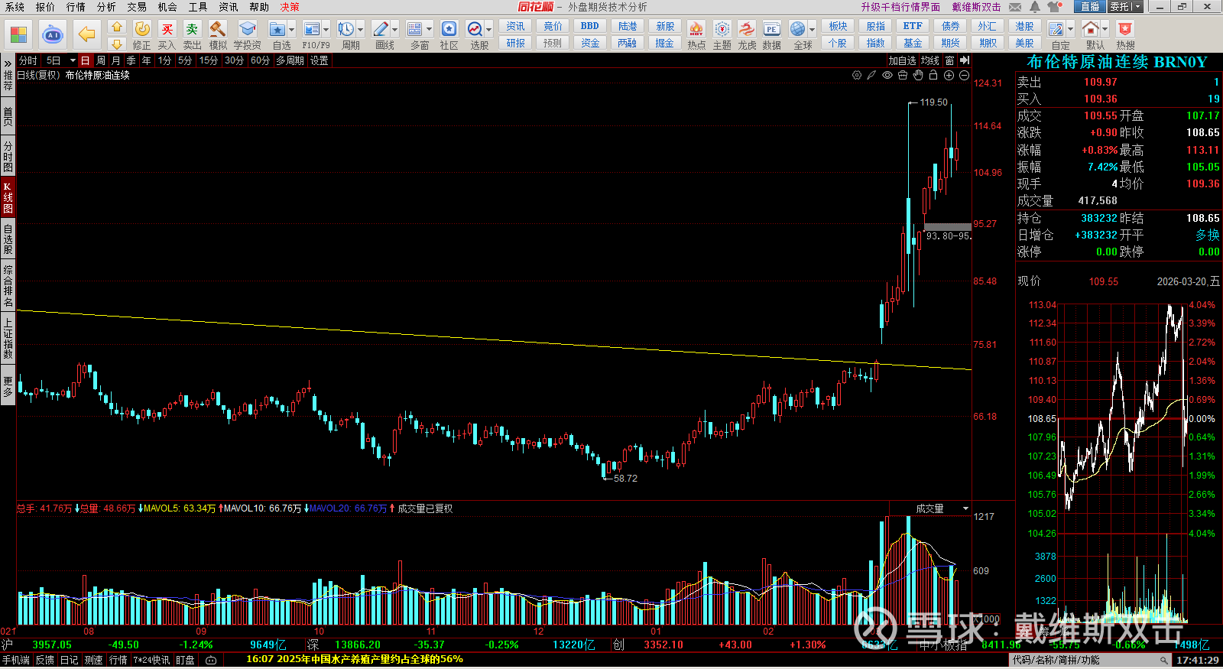Viewport: 1223px width, 669px height.
Task: Select the 综合排名 sidebar tab
Action: pos(8,286)
